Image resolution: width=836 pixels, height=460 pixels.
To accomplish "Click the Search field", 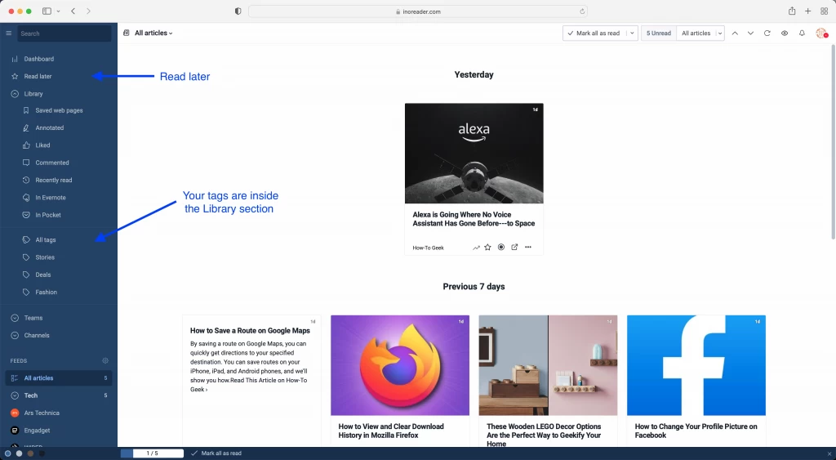I will 64,33.
